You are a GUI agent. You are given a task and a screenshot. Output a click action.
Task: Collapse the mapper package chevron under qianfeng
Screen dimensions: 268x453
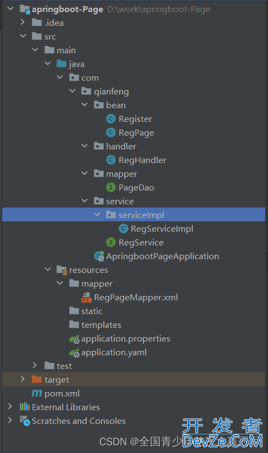click(x=85, y=174)
